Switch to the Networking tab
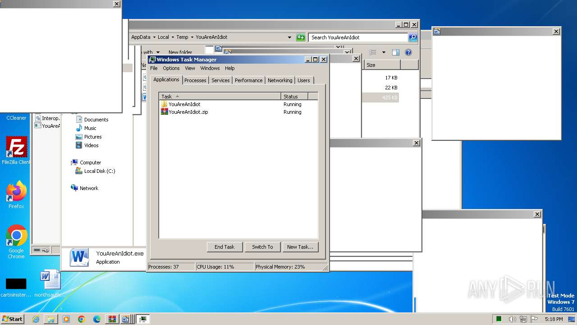Screen dimensions: 577x325 pyautogui.click(x=280, y=80)
